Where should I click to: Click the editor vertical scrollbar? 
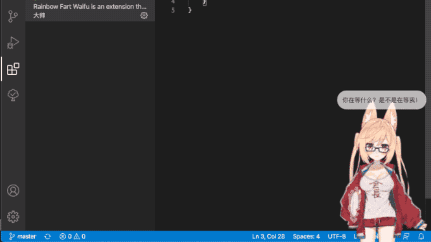coord(428,99)
